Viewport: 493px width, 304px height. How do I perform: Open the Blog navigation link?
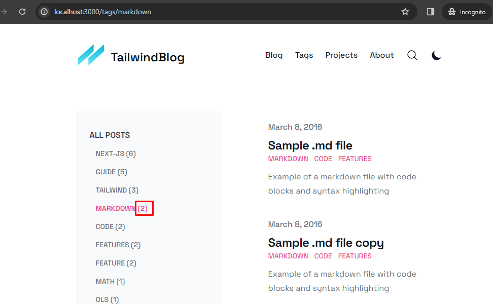[274, 55]
